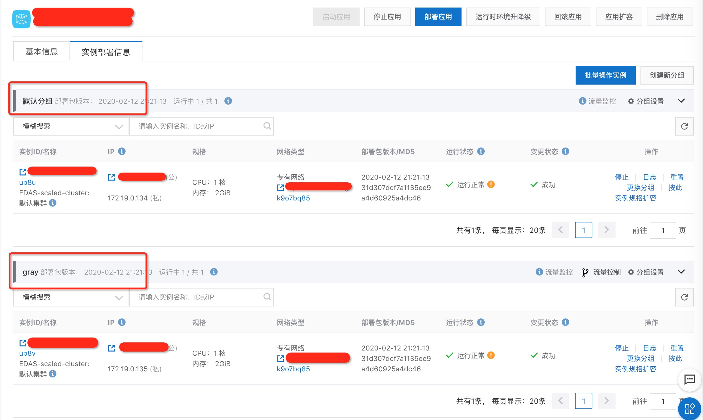Click flow control branch icon in gray group
Image resolution: width=703 pixels, height=420 pixels.
(x=585, y=272)
